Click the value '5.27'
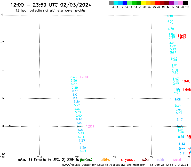The image size is (191, 167). click(x=77, y=109)
